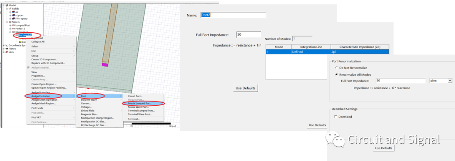This screenshot has width=455, height=161.
Task: Click the Planes icon in model tree
Action: 7,49
